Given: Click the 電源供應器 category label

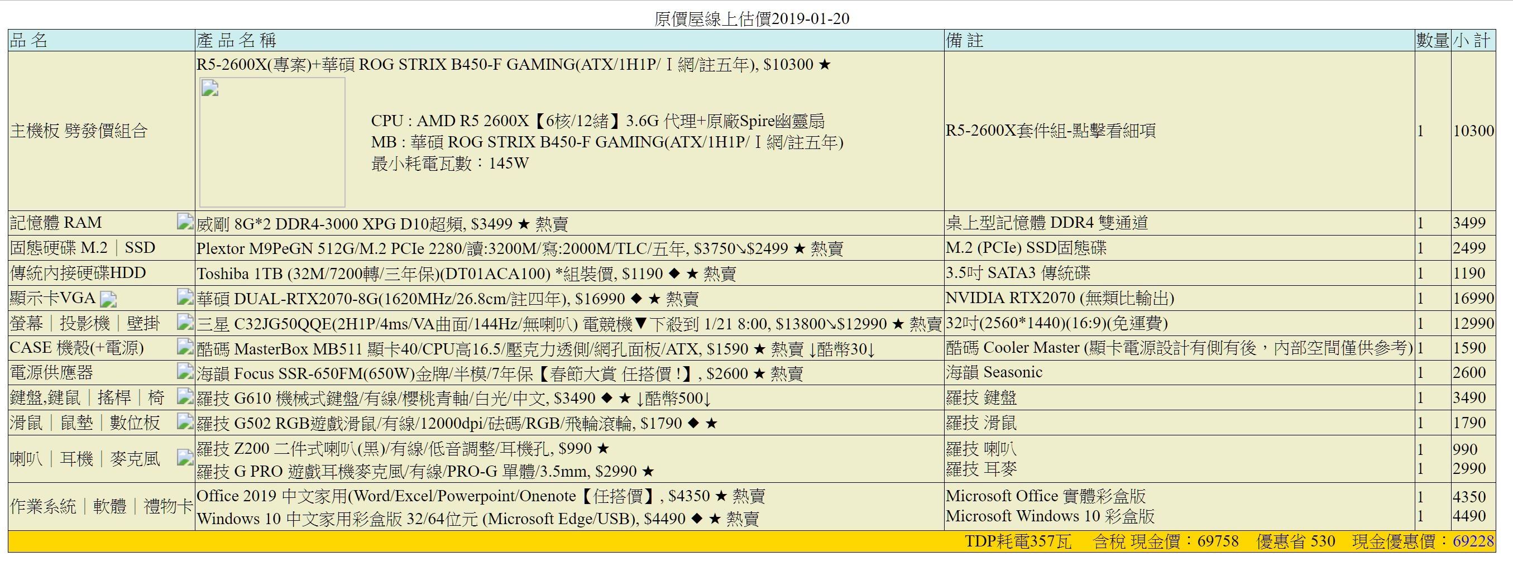Looking at the screenshot, I should click(51, 372).
